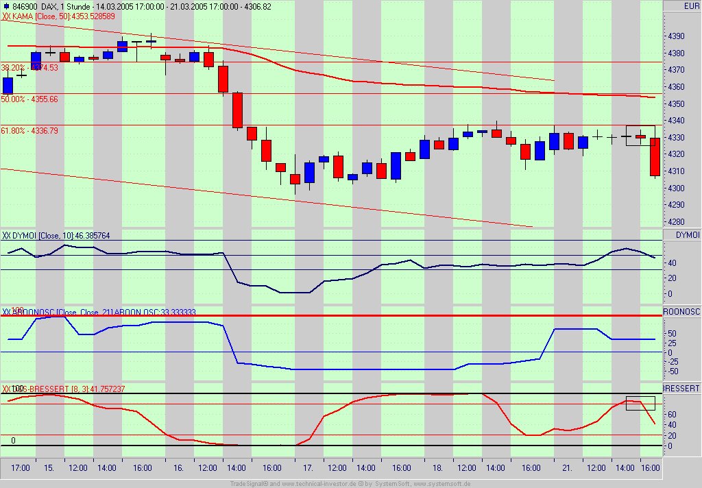Click the 17:00 time axis label
Viewport: 702px width, 488px height.
pyautogui.click(x=20, y=468)
